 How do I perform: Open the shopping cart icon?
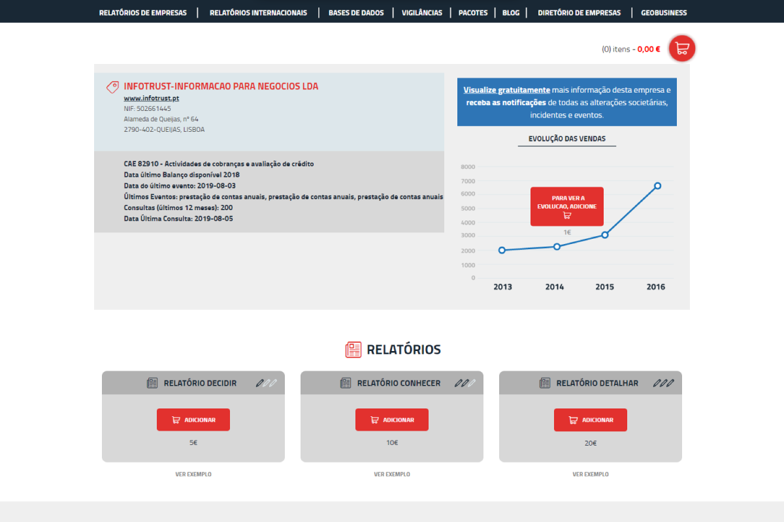tap(682, 48)
